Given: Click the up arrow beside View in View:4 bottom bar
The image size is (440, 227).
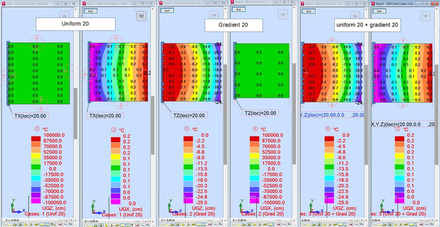Looking at the screenshot, I should coord(357,220).
